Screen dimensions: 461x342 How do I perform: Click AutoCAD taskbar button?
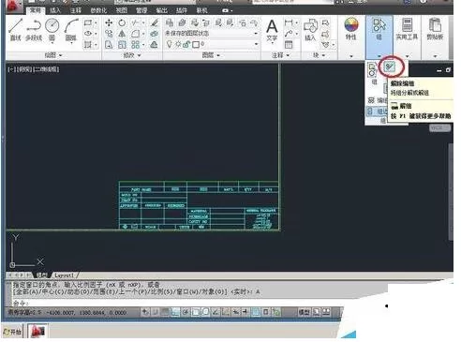tap(37, 331)
